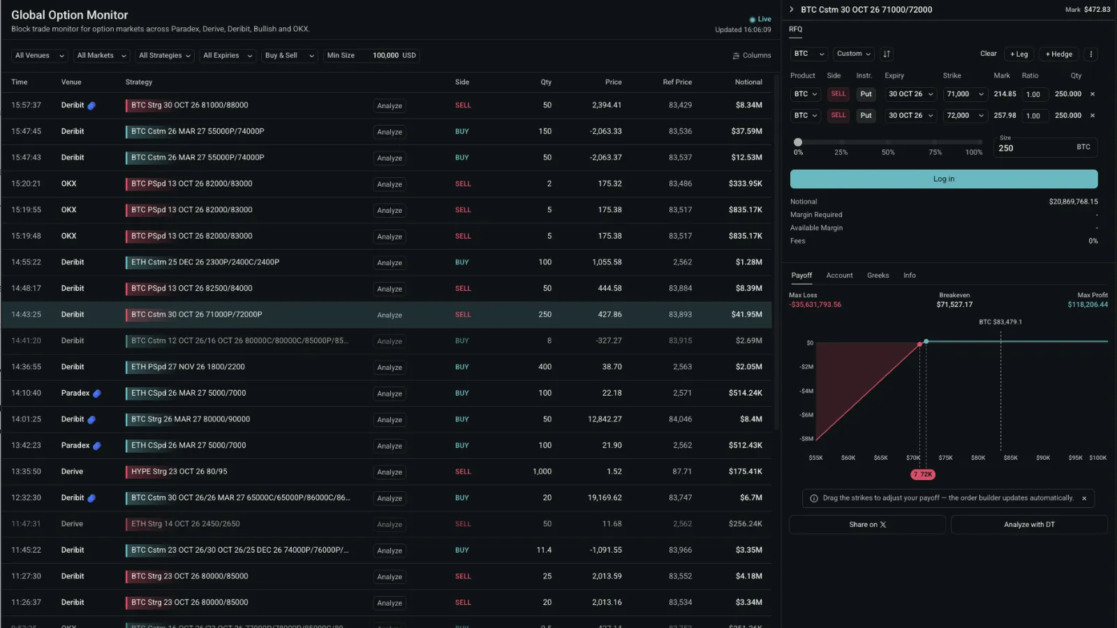Swap leg direction with the arrows icon

point(887,54)
